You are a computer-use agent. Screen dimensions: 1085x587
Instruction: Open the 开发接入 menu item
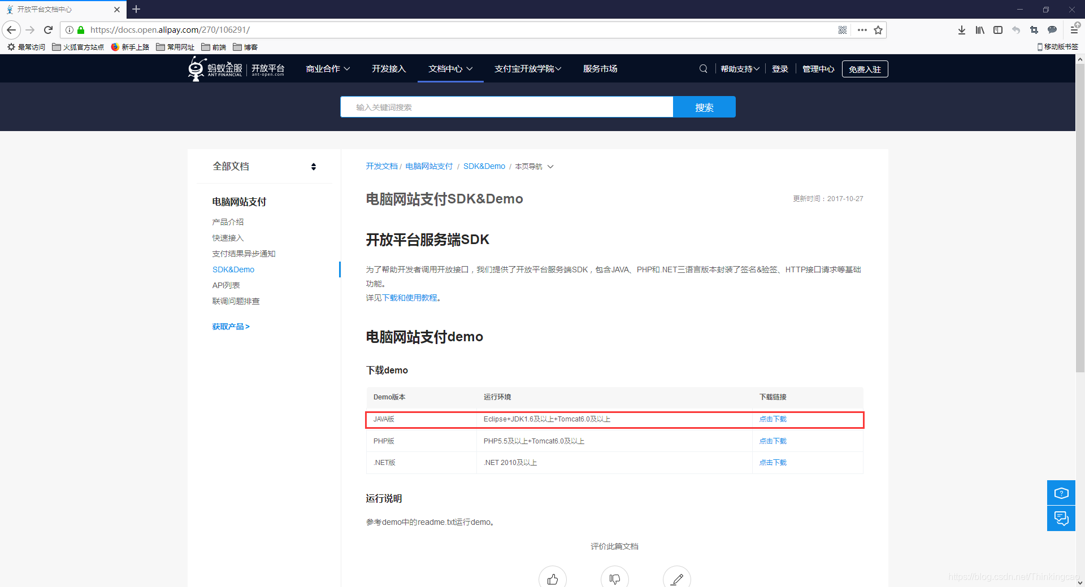389,69
